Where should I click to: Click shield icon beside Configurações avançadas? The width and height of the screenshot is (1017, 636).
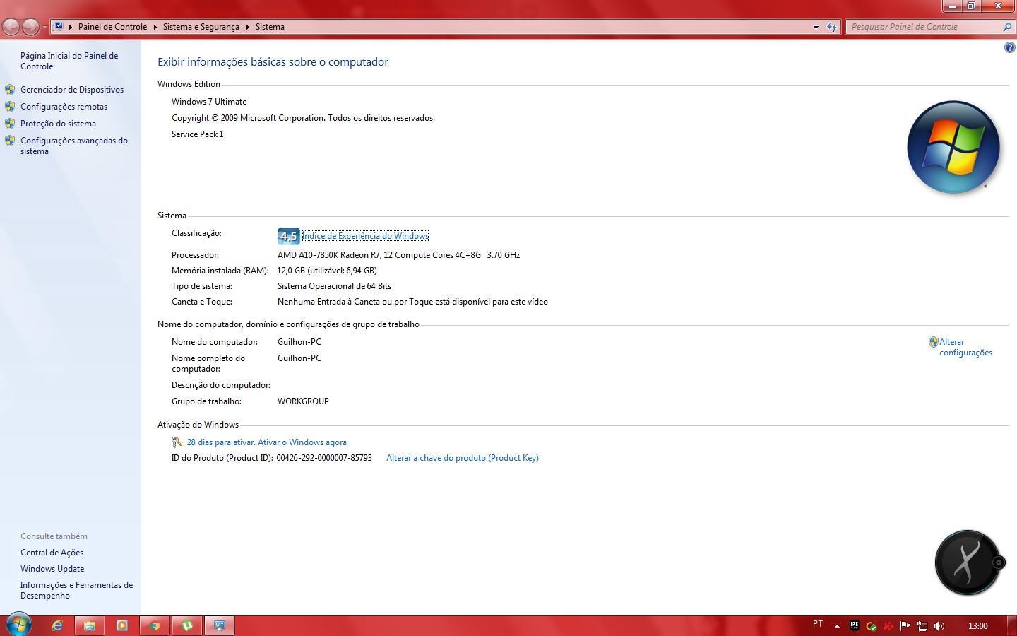(x=10, y=141)
